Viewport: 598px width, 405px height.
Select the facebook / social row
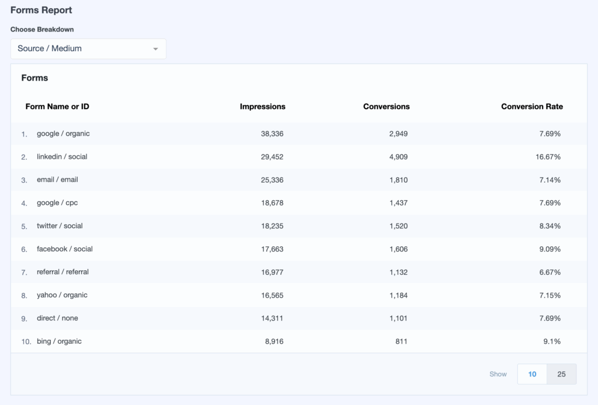(64, 249)
